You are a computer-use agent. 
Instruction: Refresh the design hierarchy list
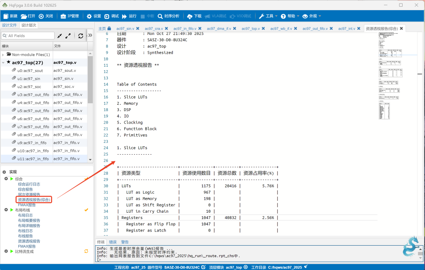point(81,35)
